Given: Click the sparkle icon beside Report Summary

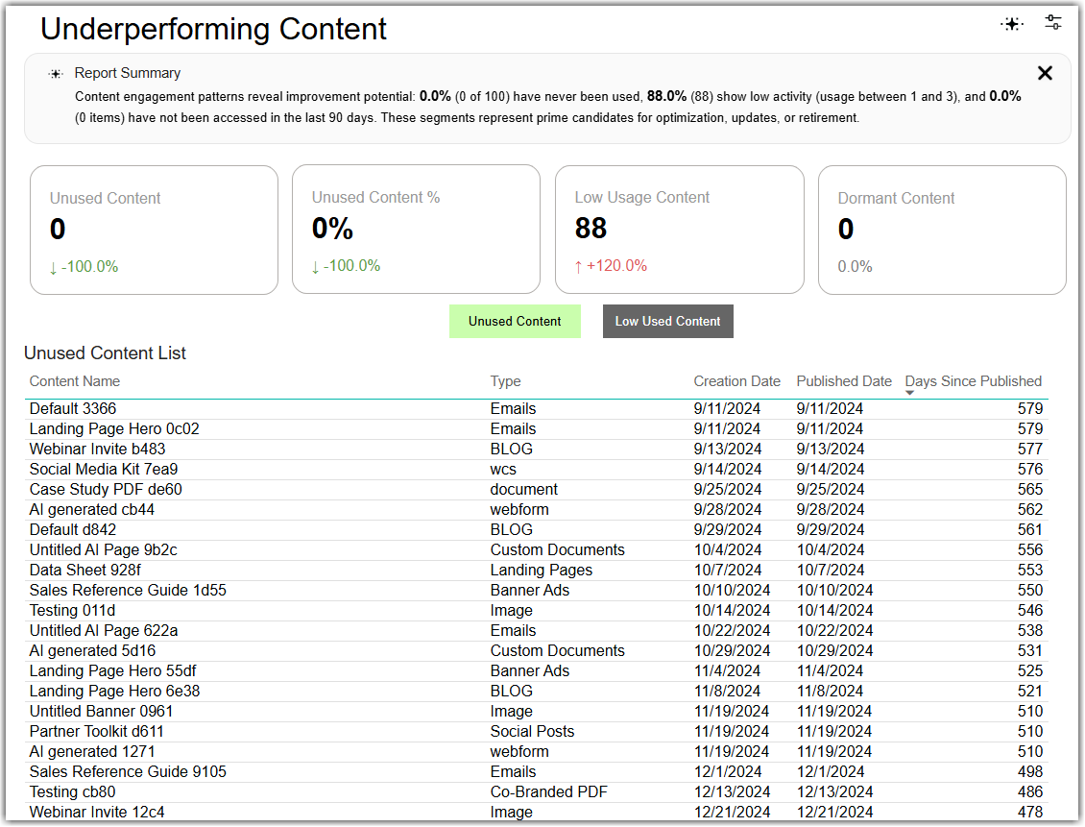Looking at the screenshot, I should click(56, 73).
